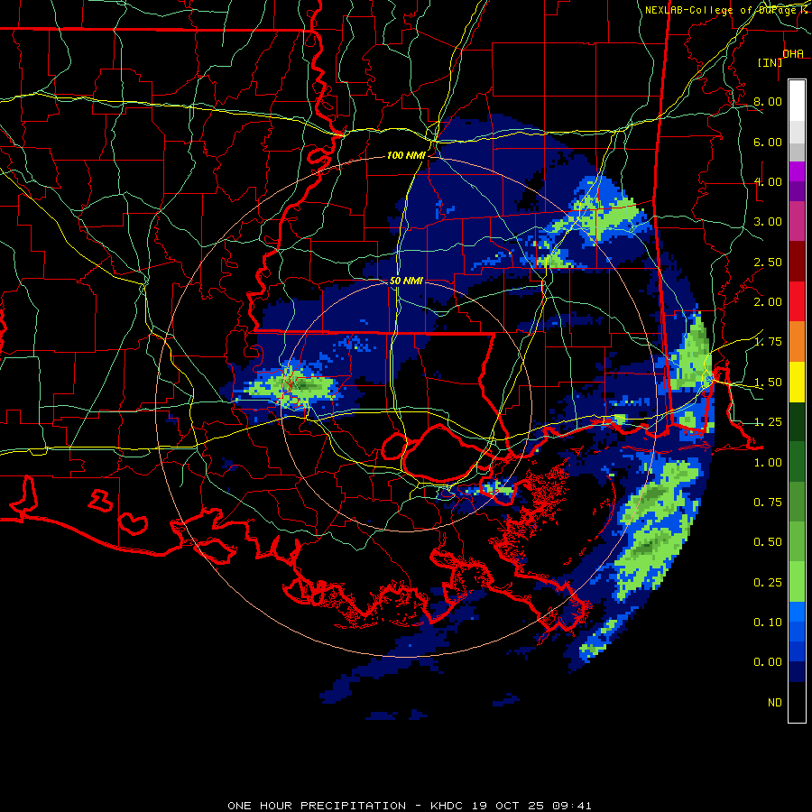Select the 2.00 legend value

coord(768,302)
